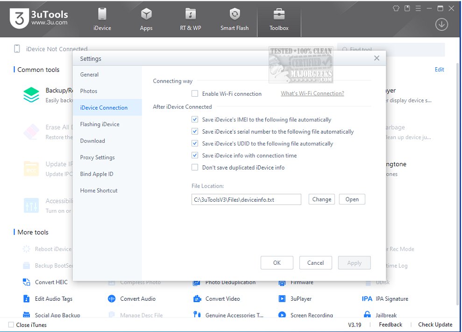Screen dimensions: 462x332
Task: Open the Bind Apple ID settings
Action: [97, 174]
